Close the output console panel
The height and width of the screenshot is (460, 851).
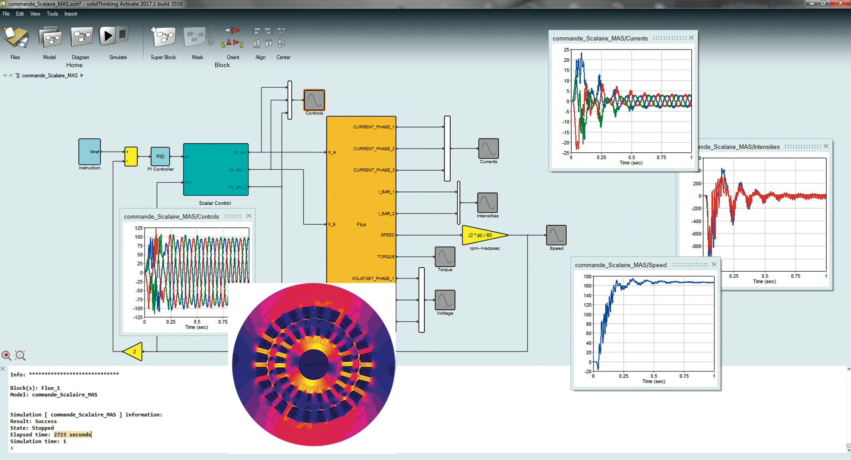pyautogui.click(x=3, y=369)
